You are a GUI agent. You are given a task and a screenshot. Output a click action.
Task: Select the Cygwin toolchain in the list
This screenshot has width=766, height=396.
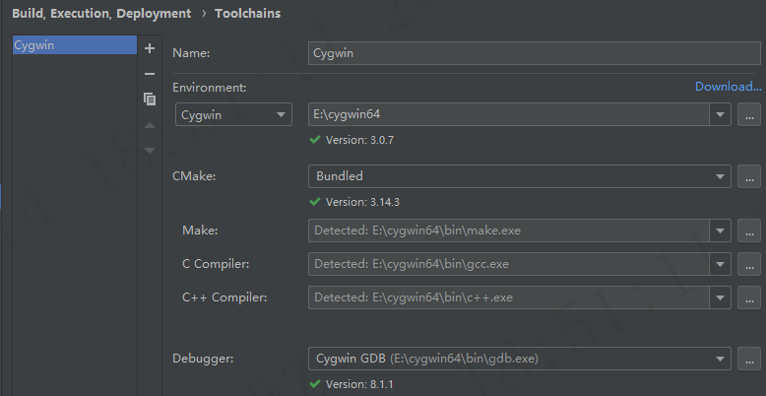pyautogui.click(x=74, y=45)
